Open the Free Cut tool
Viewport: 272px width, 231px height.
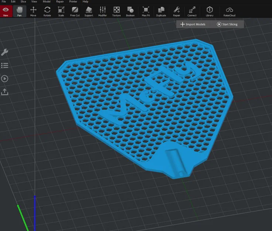(75, 11)
